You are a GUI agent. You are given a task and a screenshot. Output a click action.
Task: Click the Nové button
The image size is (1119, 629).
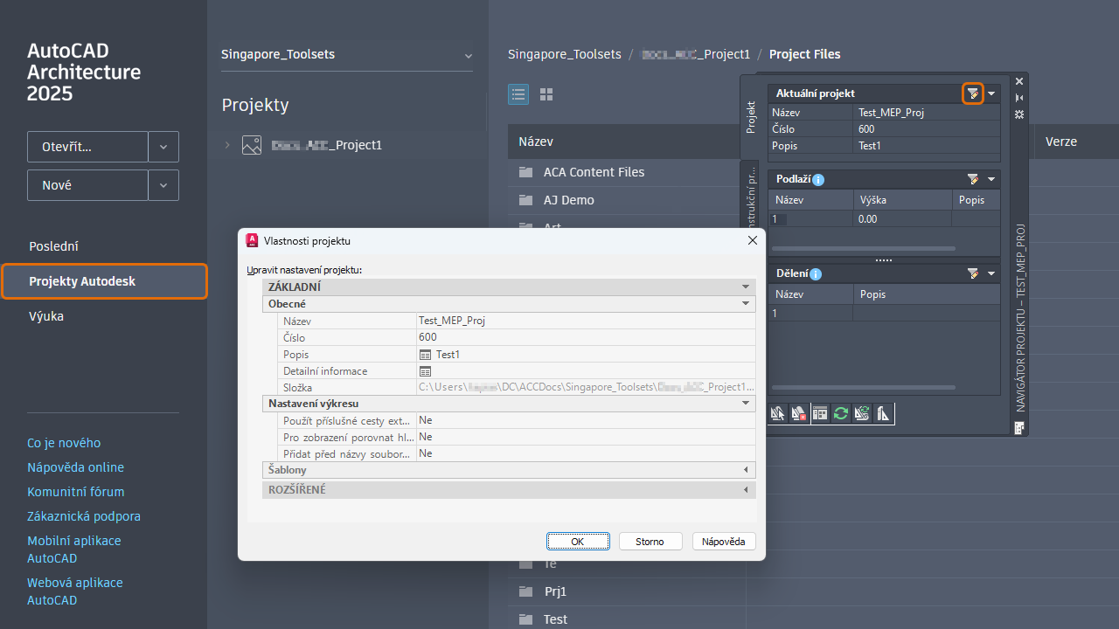coord(87,185)
